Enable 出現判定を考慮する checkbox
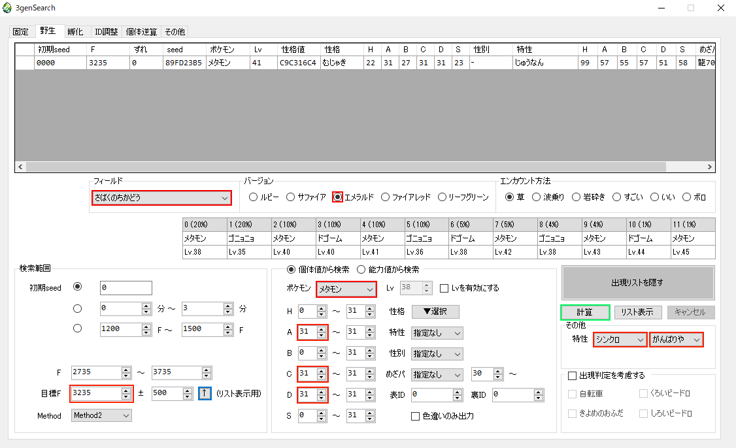Viewport: 736px width, 448px height. 572,376
